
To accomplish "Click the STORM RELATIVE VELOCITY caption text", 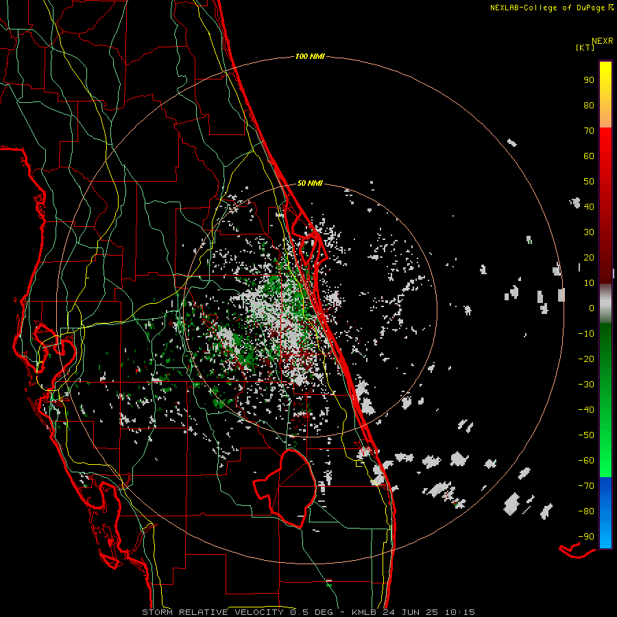I will point(213,612).
